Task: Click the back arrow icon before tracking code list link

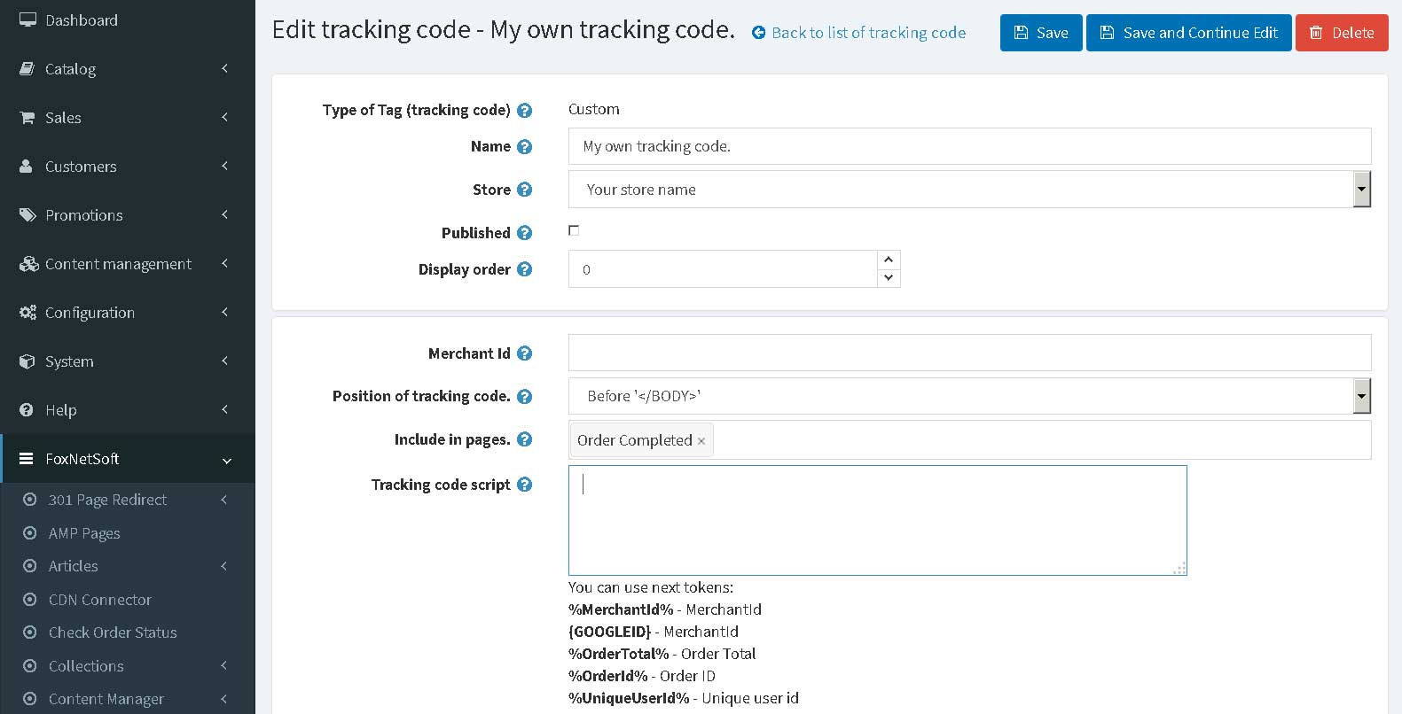Action: coord(758,33)
